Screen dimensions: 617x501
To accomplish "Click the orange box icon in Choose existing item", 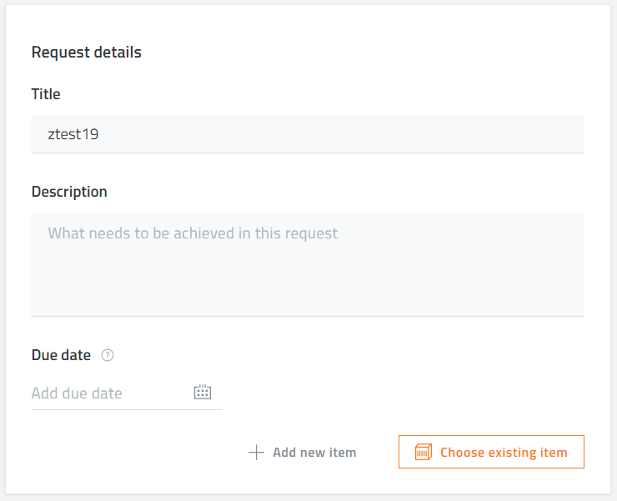I will [x=424, y=452].
